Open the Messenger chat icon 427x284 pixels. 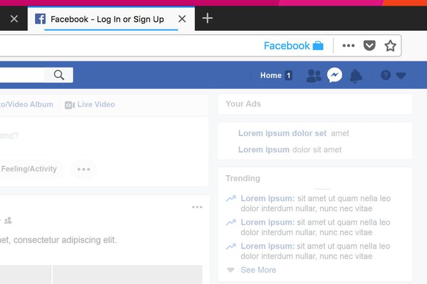pyautogui.click(x=334, y=75)
